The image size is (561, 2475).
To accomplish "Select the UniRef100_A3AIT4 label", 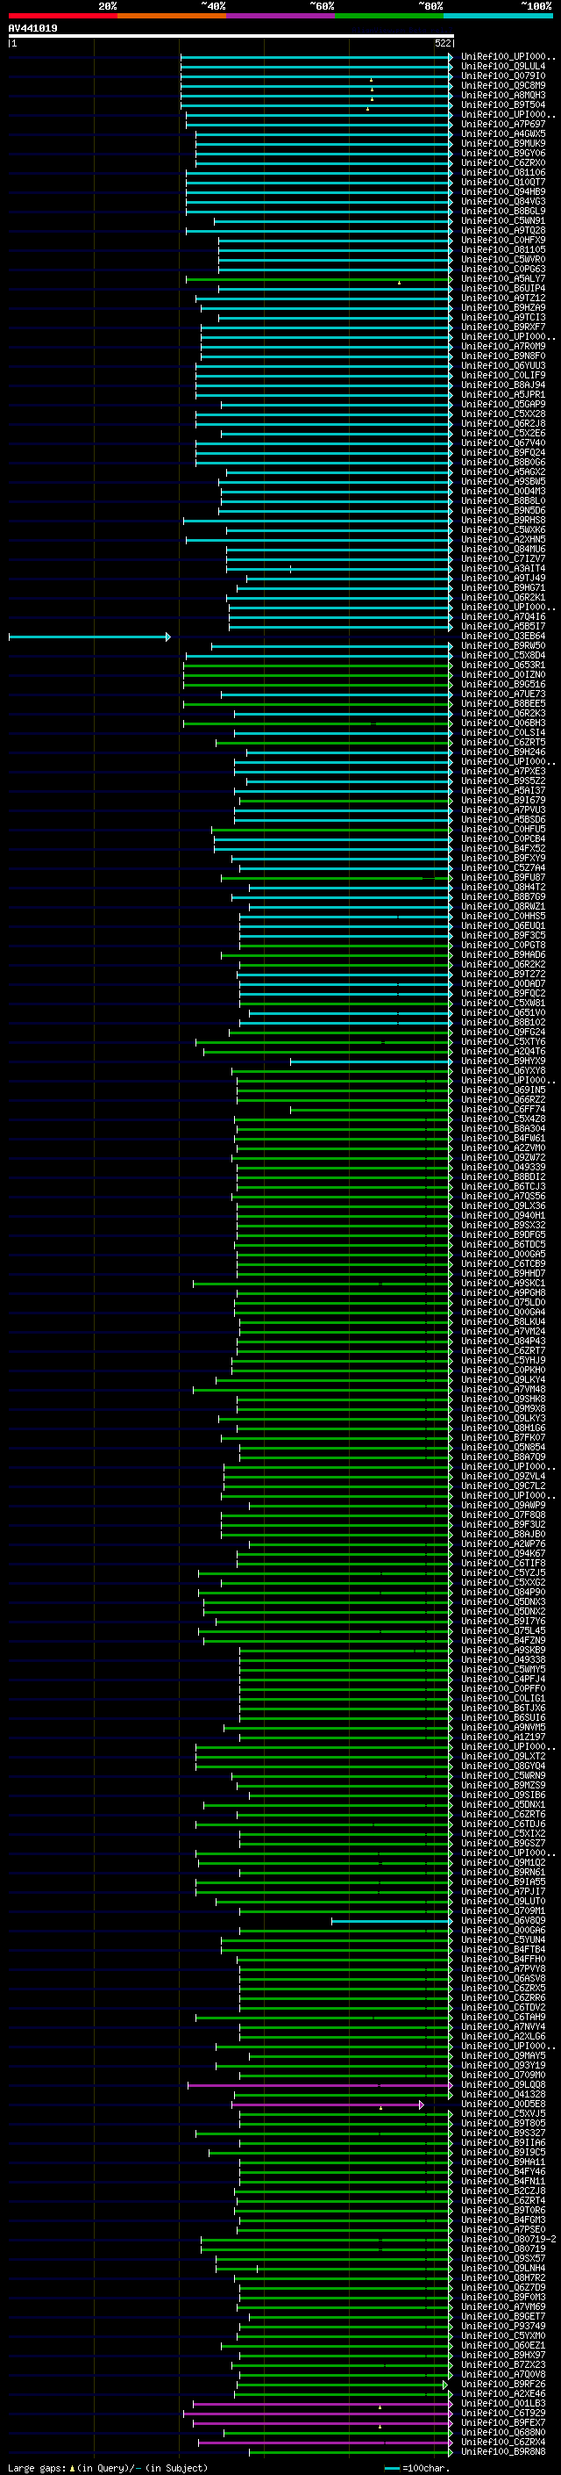I will click(503, 569).
